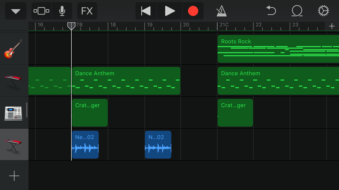This screenshot has height=190, width=339.
Task: Tap bar 18 on the ruler
Action: pyautogui.click(x=113, y=25)
